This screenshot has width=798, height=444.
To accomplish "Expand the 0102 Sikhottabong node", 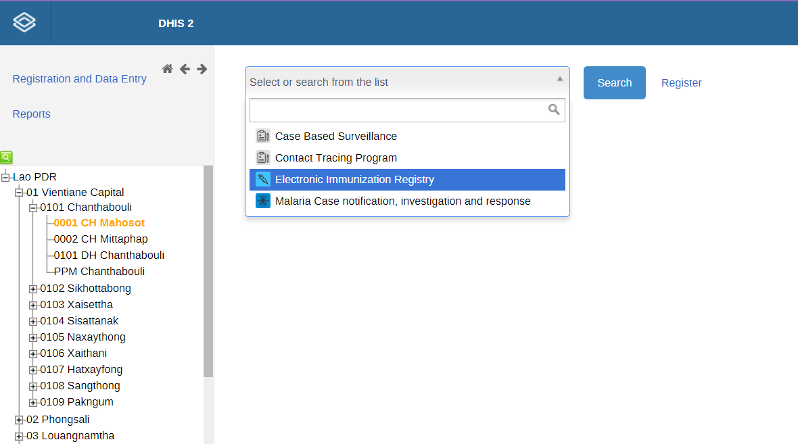I will pyautogui.click(x=33, y=289).
